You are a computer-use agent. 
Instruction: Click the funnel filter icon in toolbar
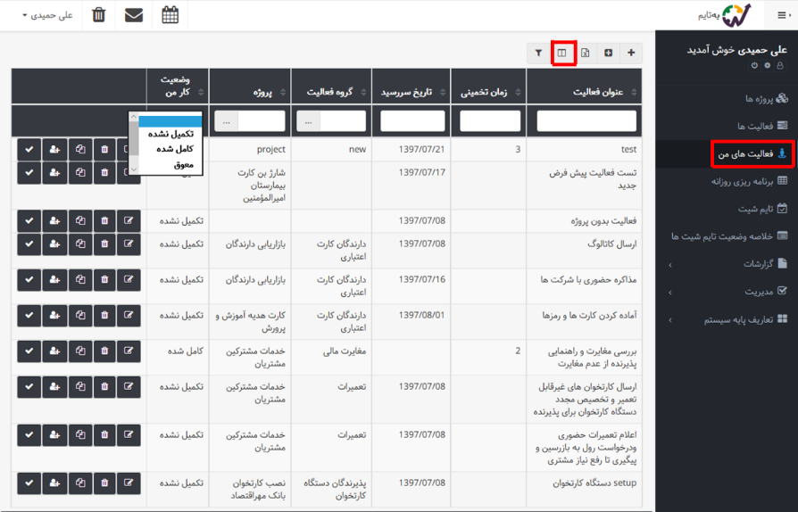(538, 53)
